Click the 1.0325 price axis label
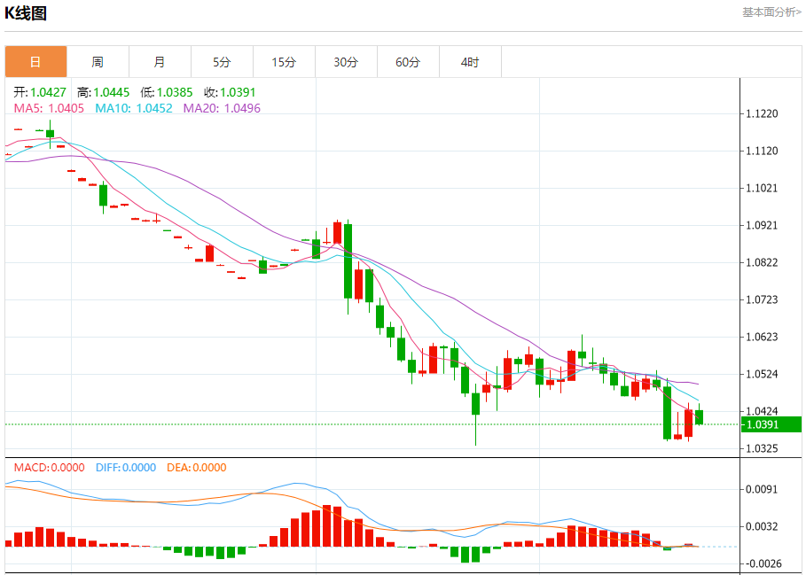 point(763,448)
